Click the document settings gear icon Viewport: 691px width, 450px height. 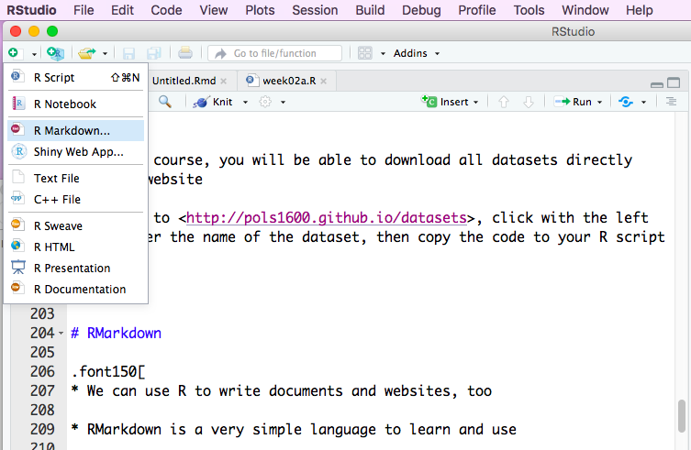point(265,102)
